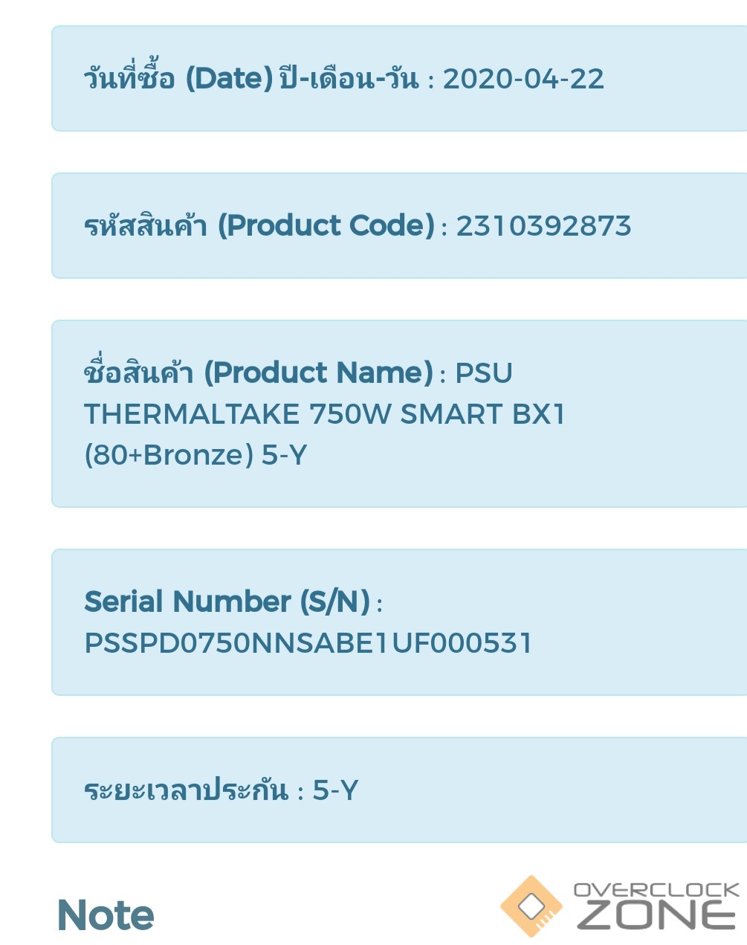Click the (Date) label text
The image size is (747, 945).
click(x=229, y=79)
